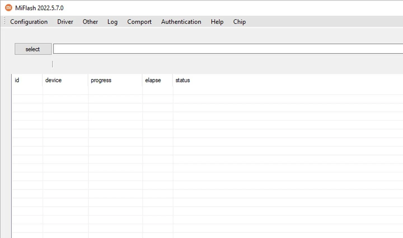Click the elapse column header
The width and height of the screenshot is (403, 238).
(x=158, y=80)
